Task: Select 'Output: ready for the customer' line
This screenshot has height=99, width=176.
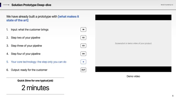Action: (29, 70)
